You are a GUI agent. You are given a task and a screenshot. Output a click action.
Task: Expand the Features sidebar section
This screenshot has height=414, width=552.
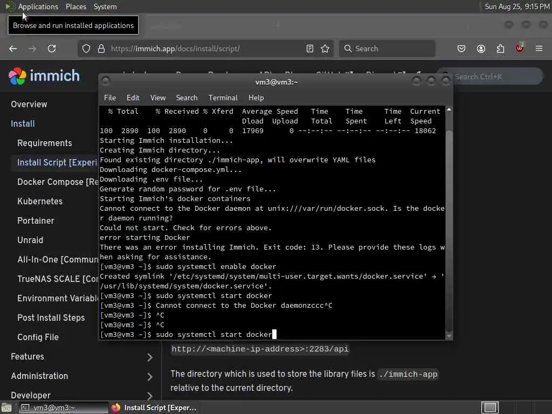[150, 357]
